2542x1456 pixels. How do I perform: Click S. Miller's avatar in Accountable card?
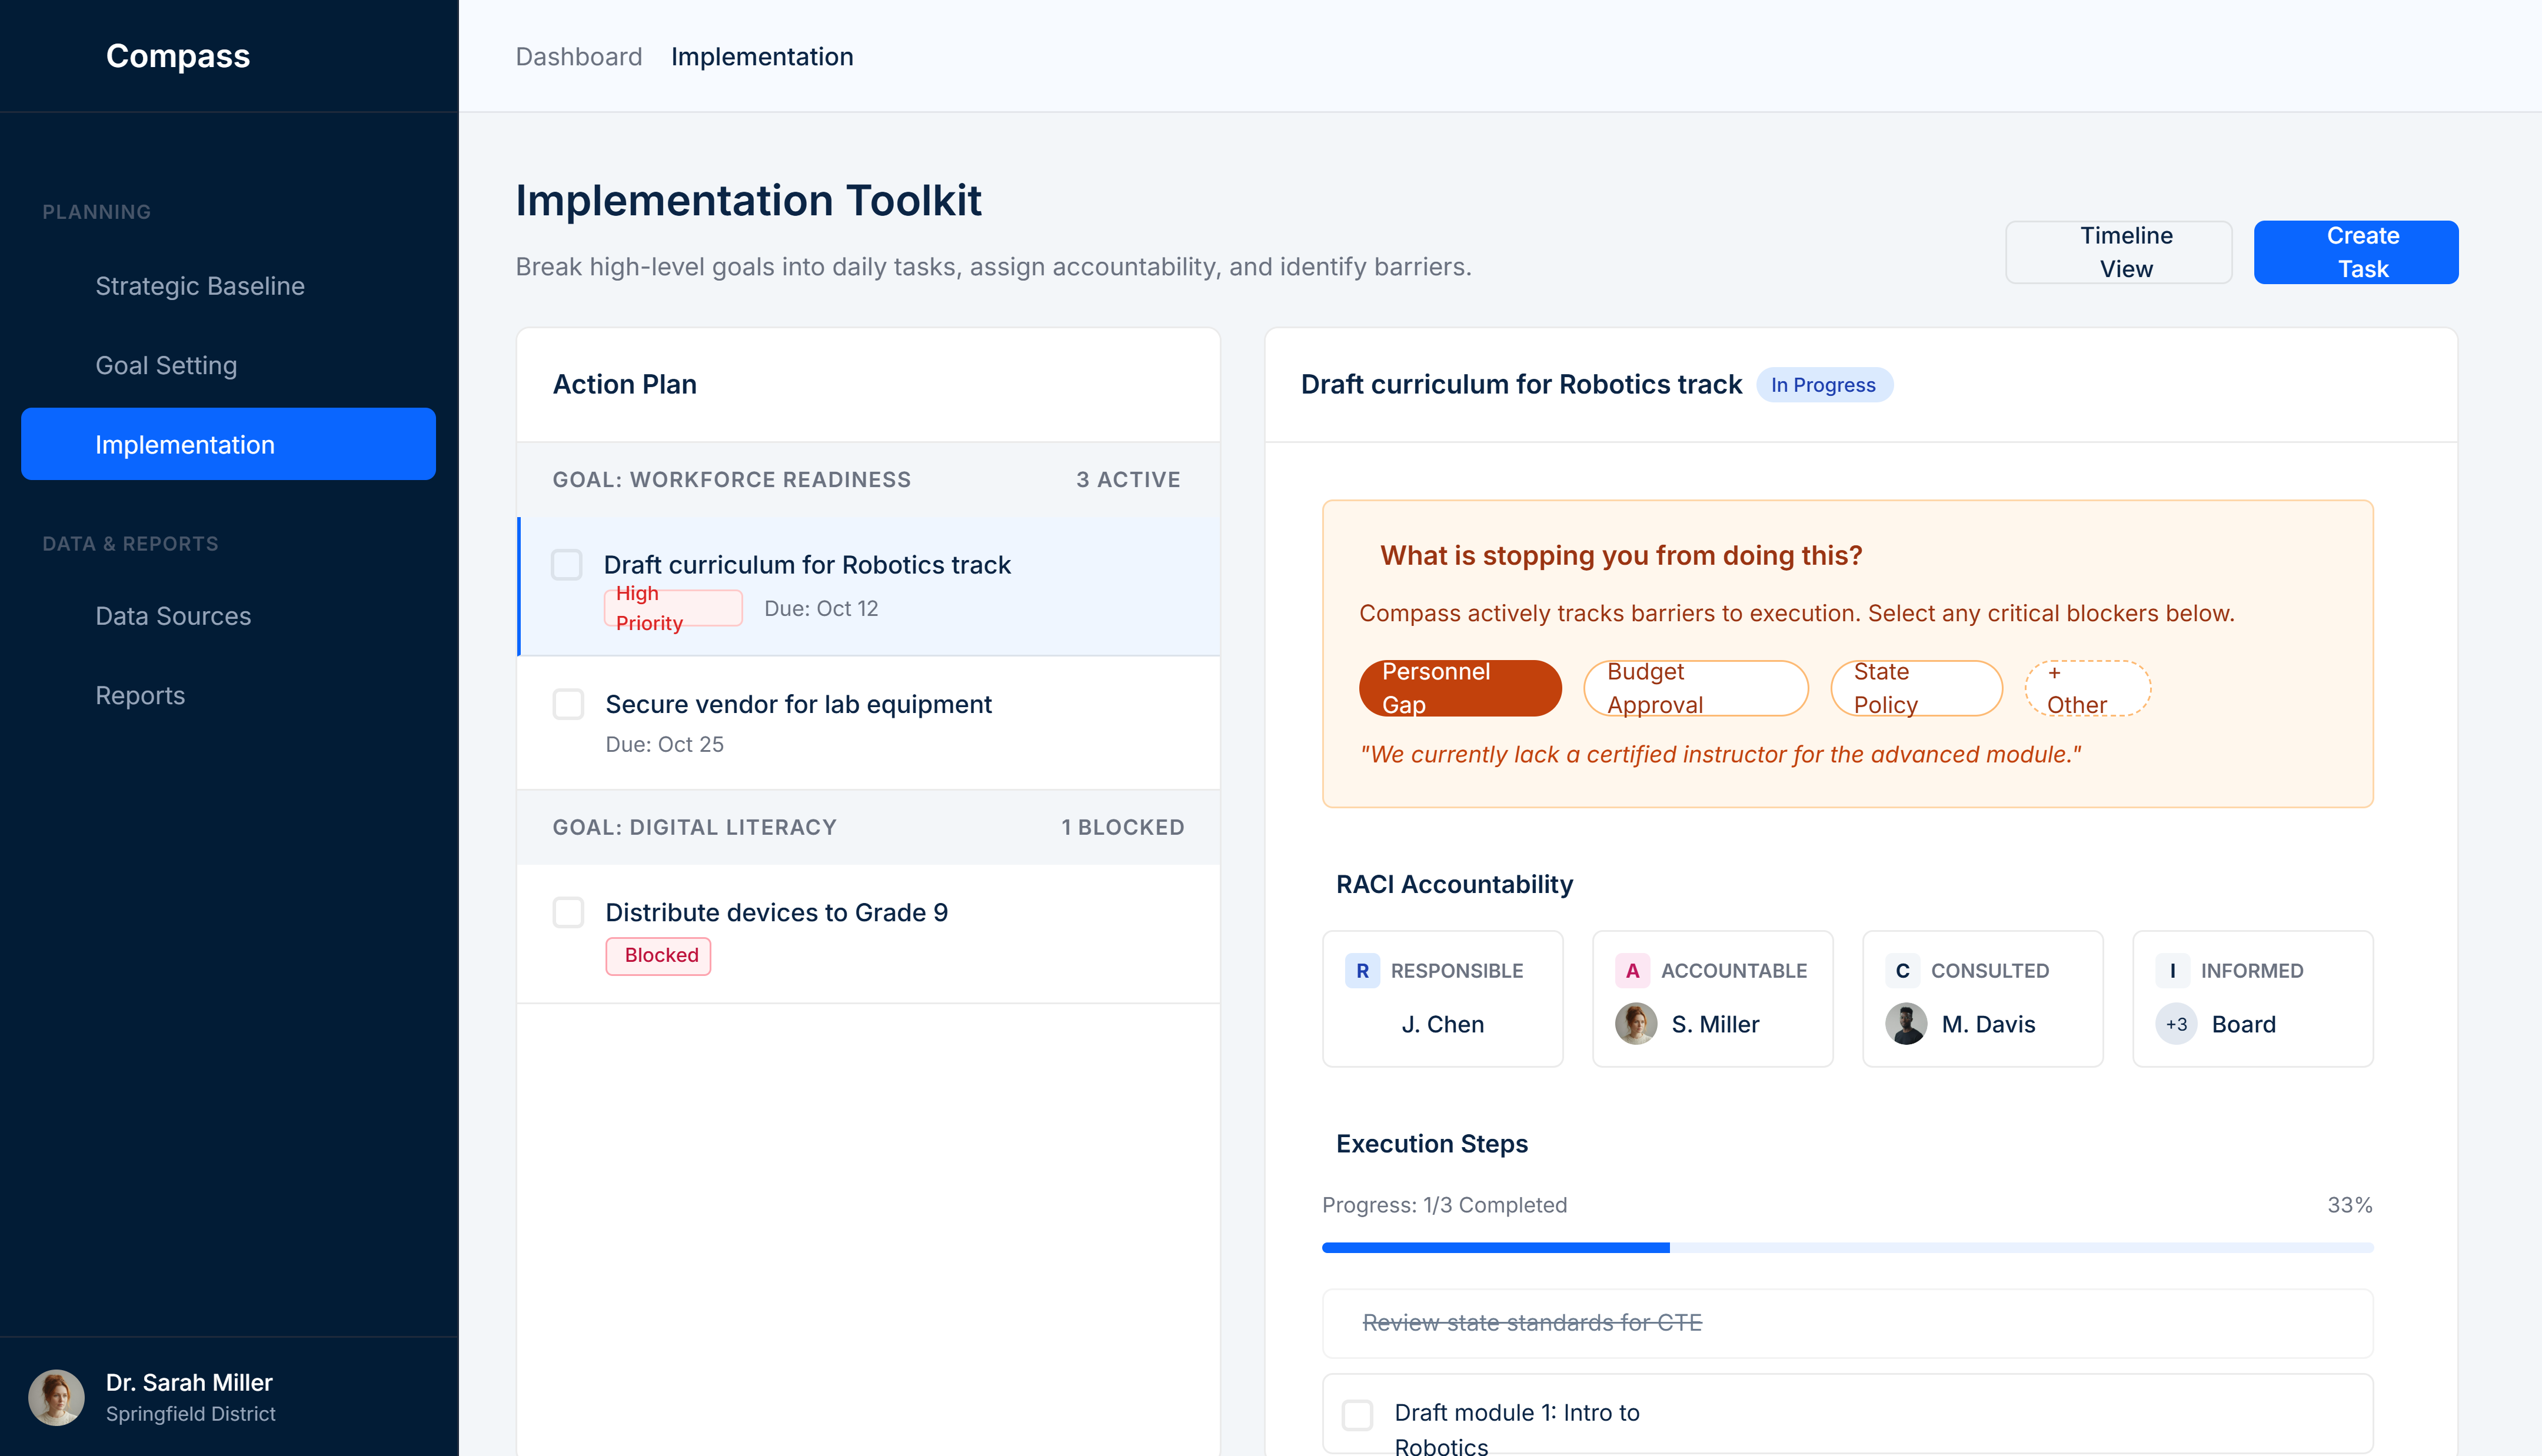[x=1635, y=1024]
